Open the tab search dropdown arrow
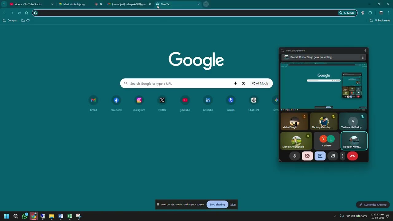Image resolution: width=393 pixels, height=221 pixels. (x=4, y=4)
